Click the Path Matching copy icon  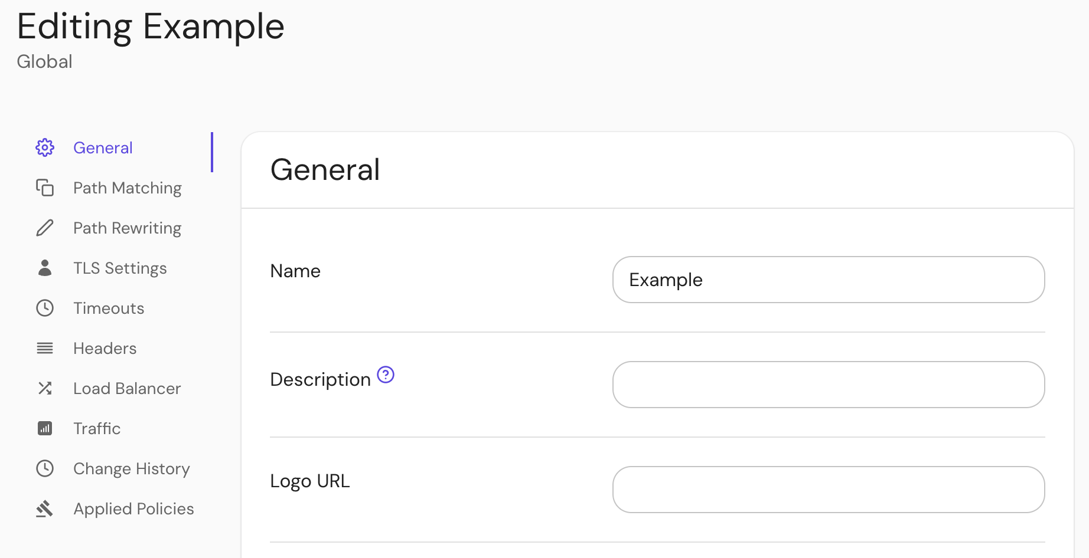pos(45,188)
